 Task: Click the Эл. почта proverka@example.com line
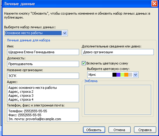(x=35, y=119)
